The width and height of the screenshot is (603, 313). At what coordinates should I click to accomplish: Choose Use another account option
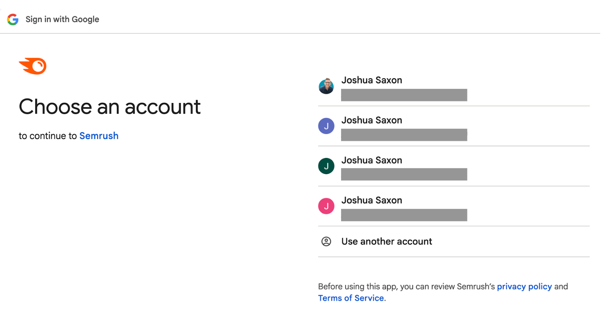point(386,242)
